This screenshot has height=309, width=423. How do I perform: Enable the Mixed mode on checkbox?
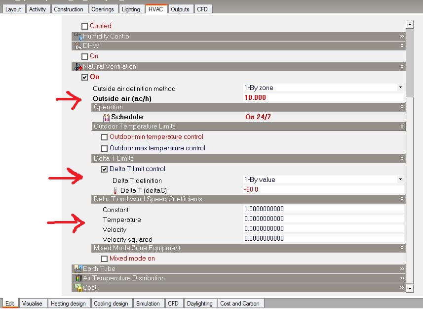coord(105,259)
